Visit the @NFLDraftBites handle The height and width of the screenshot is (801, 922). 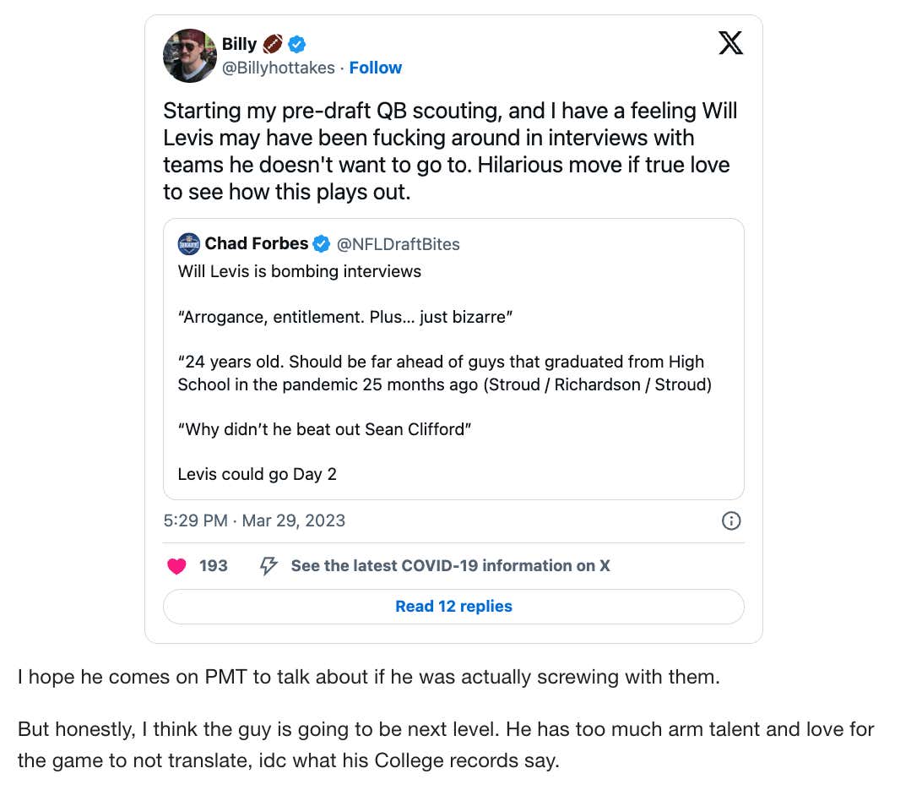pyautogui.click(x=399, y=244)
